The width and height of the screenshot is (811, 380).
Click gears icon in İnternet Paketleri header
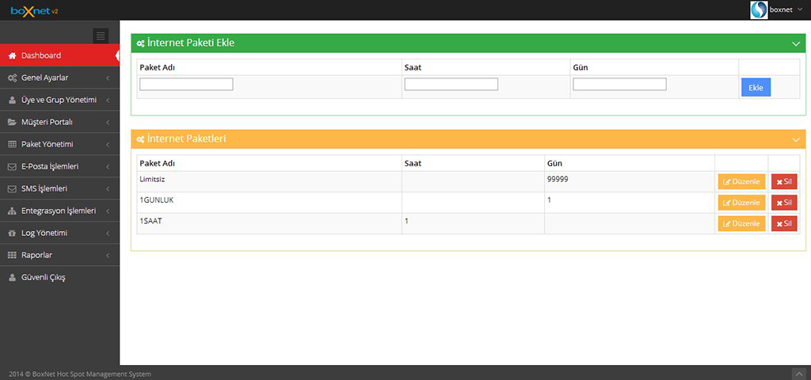point(141,139)
